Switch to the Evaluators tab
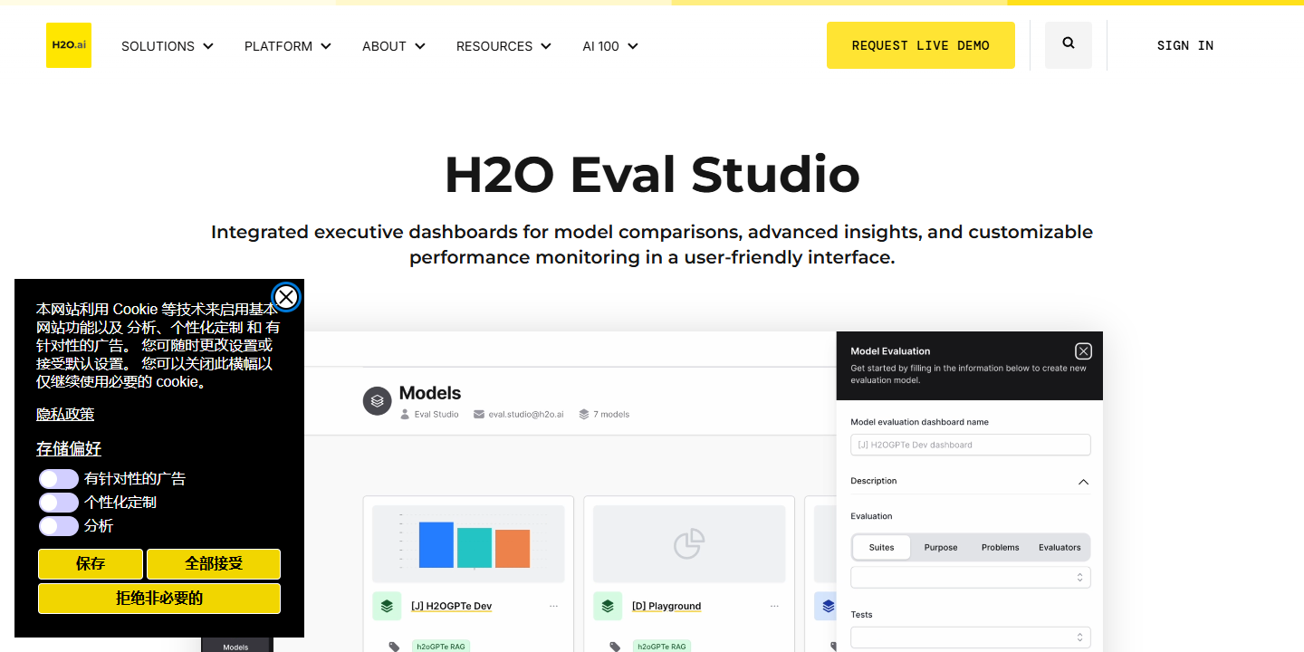The width and height of the screenshot is (1304, 652). point(1059,548)
